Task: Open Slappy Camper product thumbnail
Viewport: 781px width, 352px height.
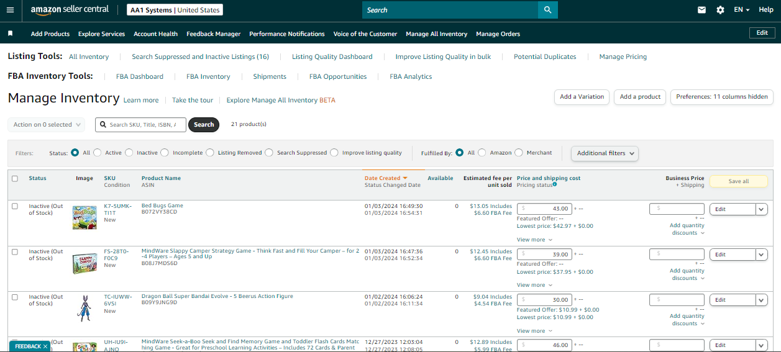Action: tap(84, 263)
